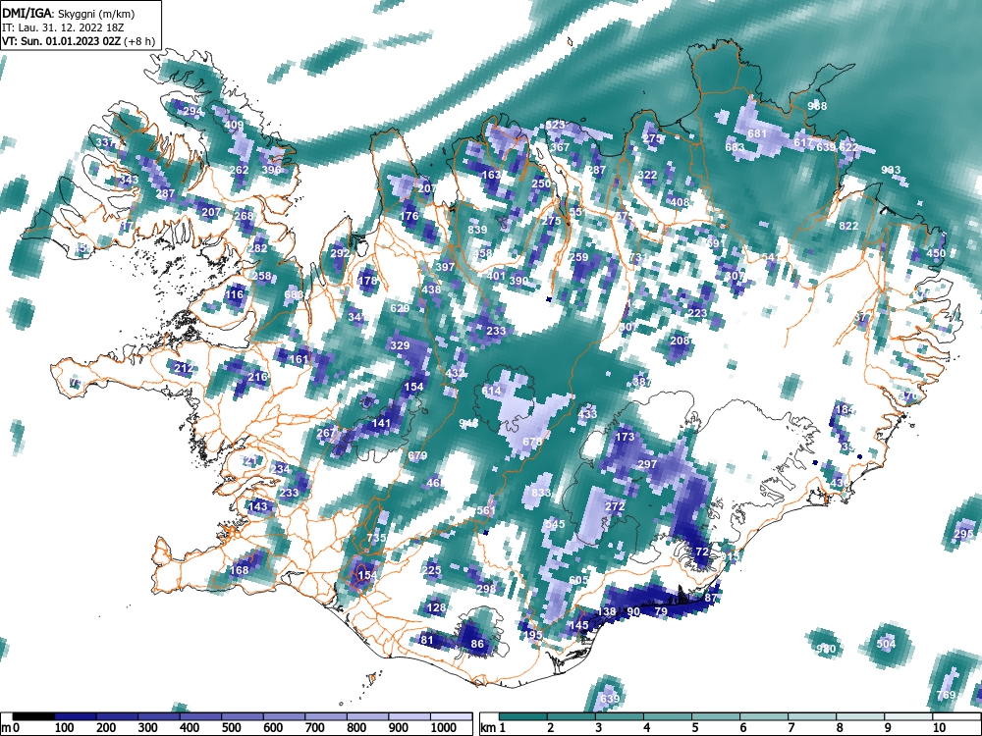
Task: Click the '294' visibility value in the Westfjords
Action: pyautogui.click(x=192, y=112)
